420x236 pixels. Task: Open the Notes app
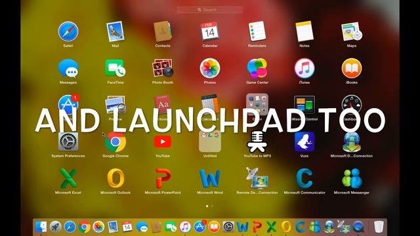point(304,31)
